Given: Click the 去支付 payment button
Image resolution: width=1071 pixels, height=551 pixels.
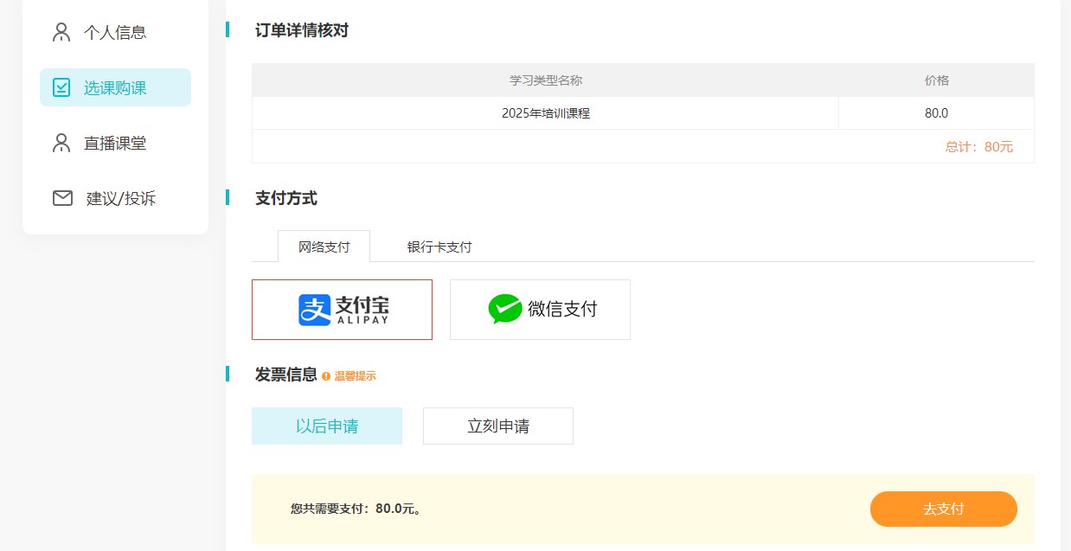Looking at the screenshot, I should [943, 509].
